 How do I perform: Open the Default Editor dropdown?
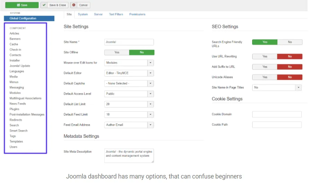coord(129,73)
